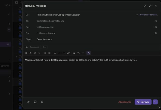161x110 pixels.
Task: Select the highlighted sidebar folder with count 16
Action: pyautogui.click(x=5, y=44)
